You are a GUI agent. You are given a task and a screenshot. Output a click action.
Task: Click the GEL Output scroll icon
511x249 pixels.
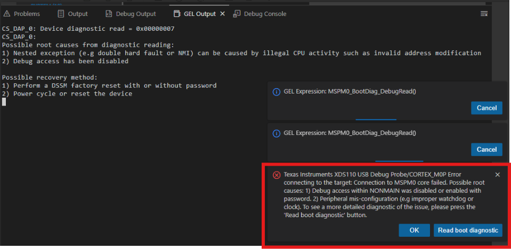coord(177,14)
